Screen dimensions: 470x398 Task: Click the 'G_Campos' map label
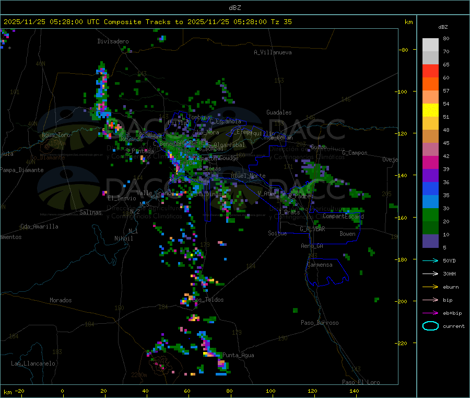355,153
